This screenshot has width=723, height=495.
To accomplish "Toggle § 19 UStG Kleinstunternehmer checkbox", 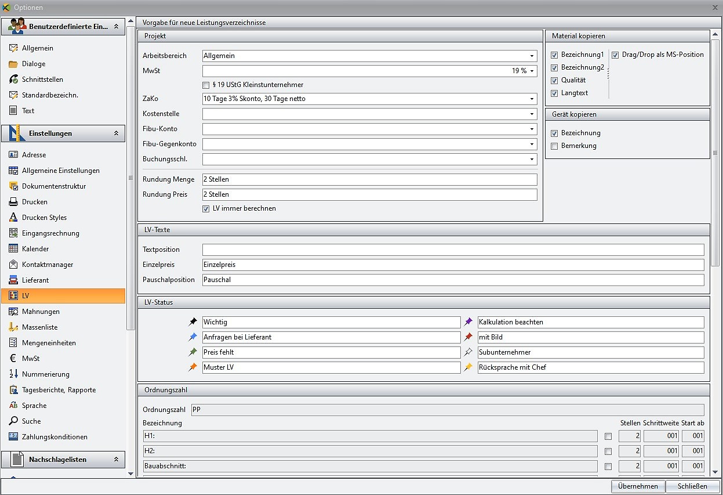I will click(206, 85).
